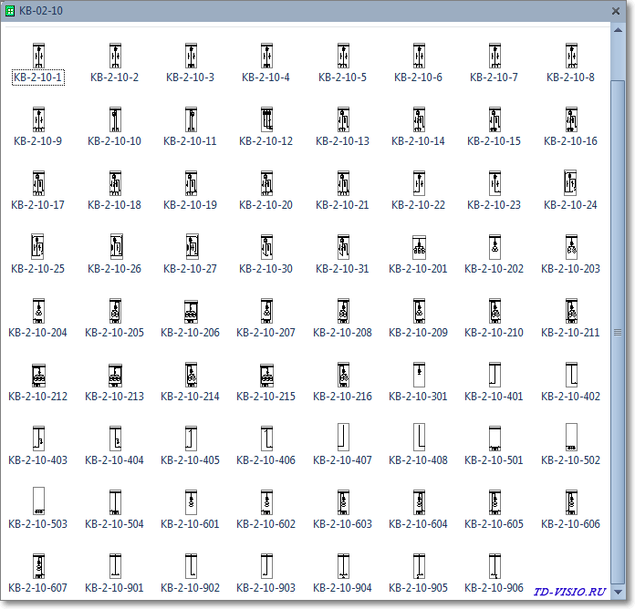The image size is (635, 609).
Task: Select the KB-2-10-211 master shape
Action: tap(571, 311)
